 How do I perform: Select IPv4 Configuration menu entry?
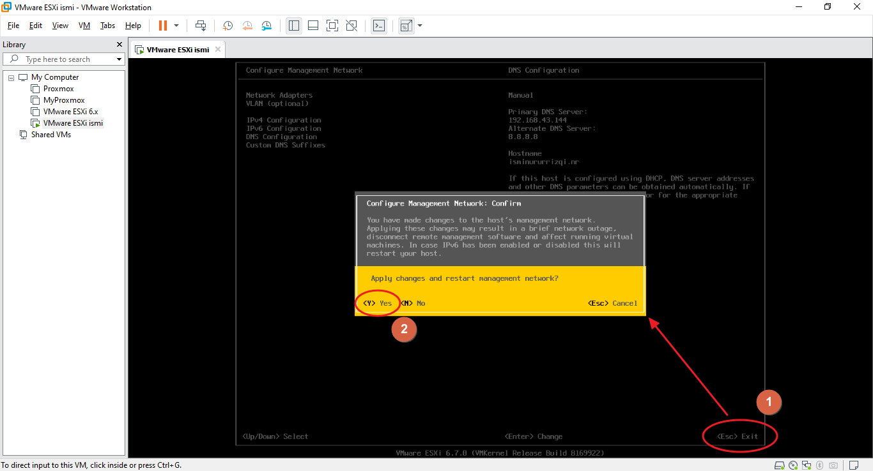284,120
